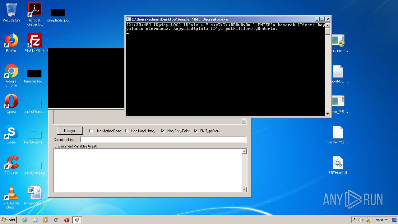Launch Firefox from the desktop
The image size is (398, 224).
(x=11, y=43)
